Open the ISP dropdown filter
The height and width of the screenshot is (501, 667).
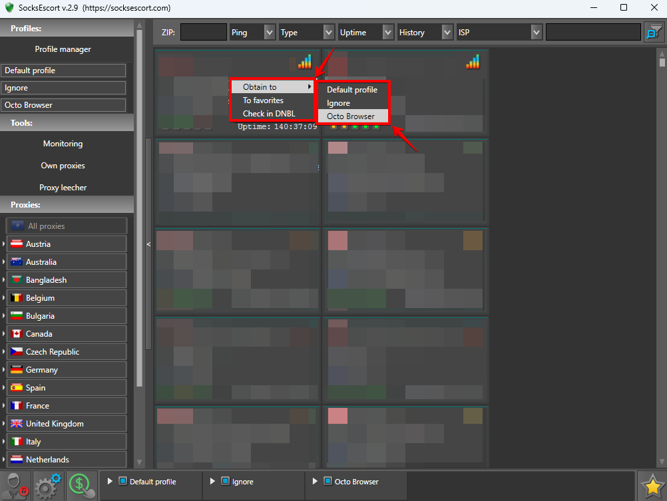coord(499,33)
